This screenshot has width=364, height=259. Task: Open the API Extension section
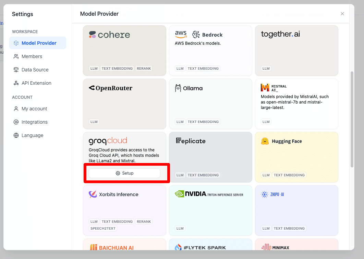pyautogui.click(x=38, y=83)
